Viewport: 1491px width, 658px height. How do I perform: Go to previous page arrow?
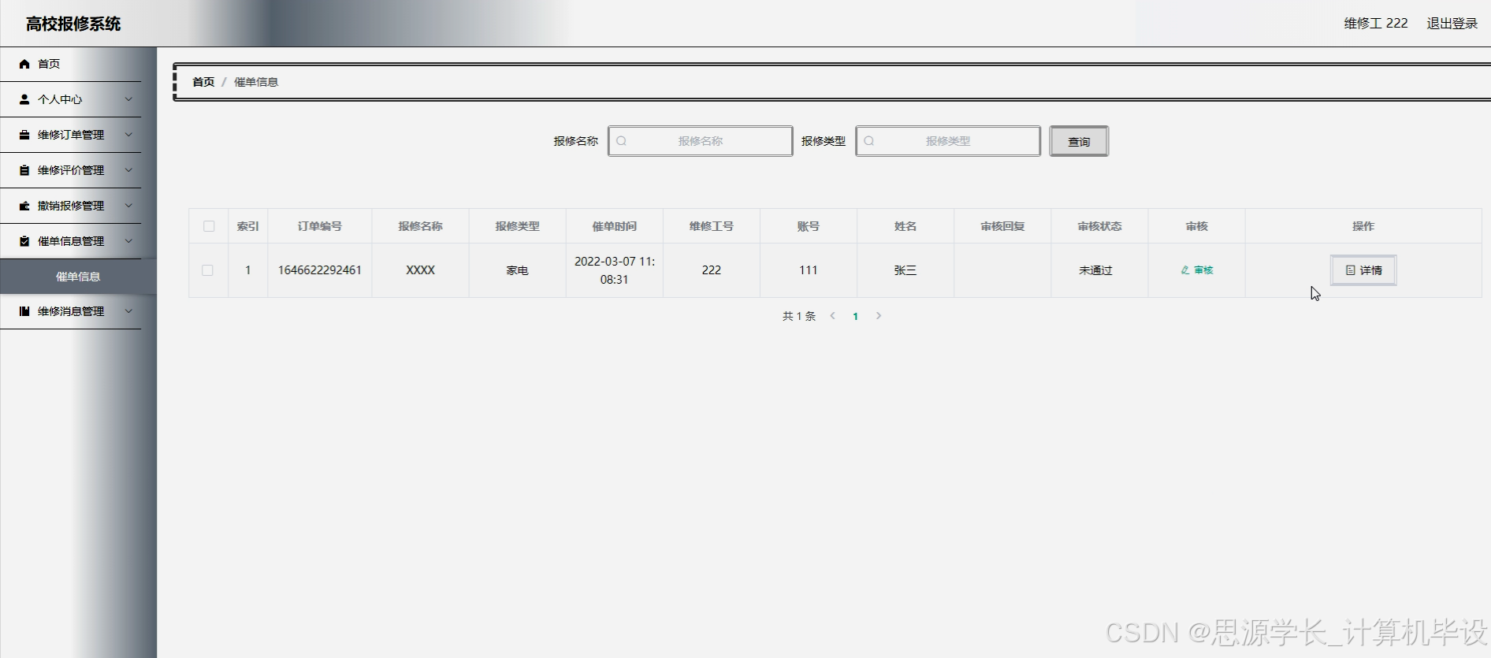point(832,316)
